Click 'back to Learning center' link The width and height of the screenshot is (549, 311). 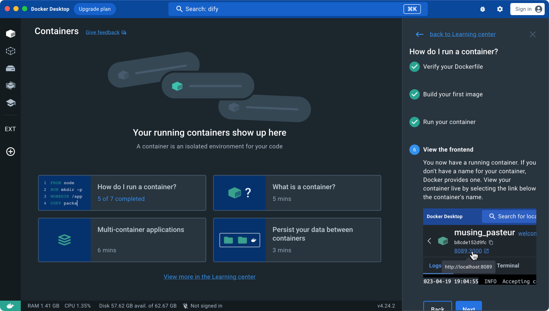(463, 34)
